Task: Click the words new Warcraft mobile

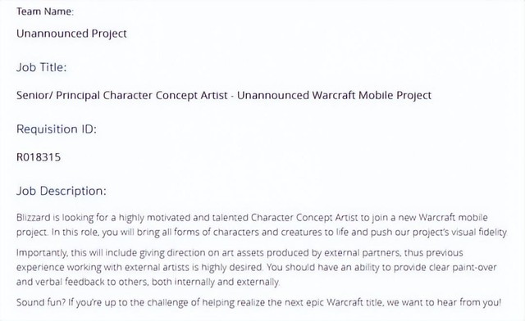Action: (x=443, y=218)
